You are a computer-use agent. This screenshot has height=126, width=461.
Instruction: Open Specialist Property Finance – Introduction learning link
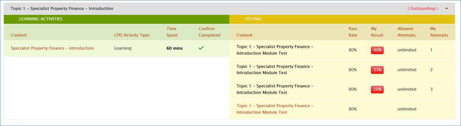click(x=52, y=48)
